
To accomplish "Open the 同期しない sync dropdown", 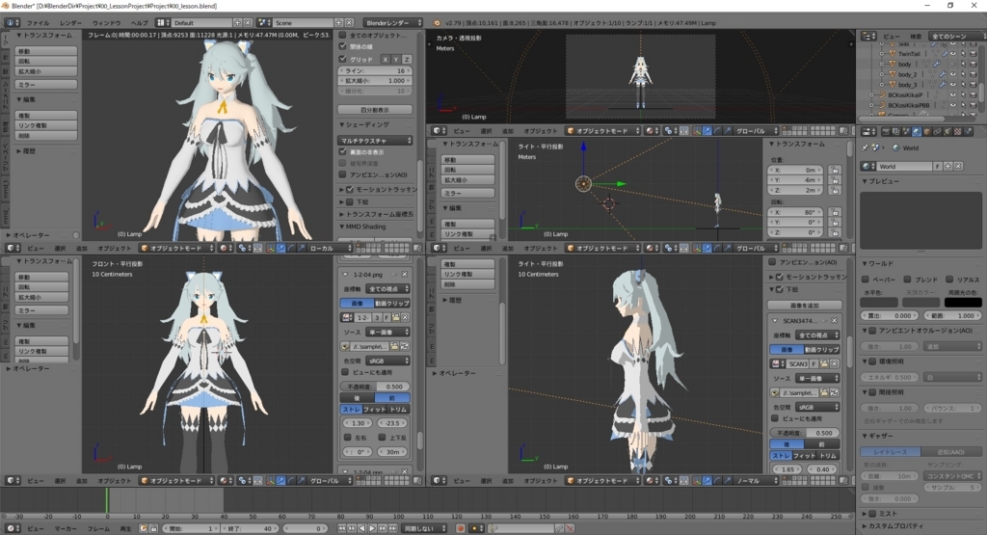I will (425, 528).
